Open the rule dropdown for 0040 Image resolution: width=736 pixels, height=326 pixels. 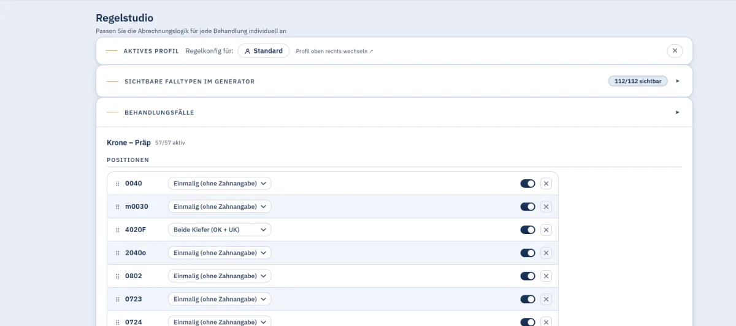(x=220, y=184)
